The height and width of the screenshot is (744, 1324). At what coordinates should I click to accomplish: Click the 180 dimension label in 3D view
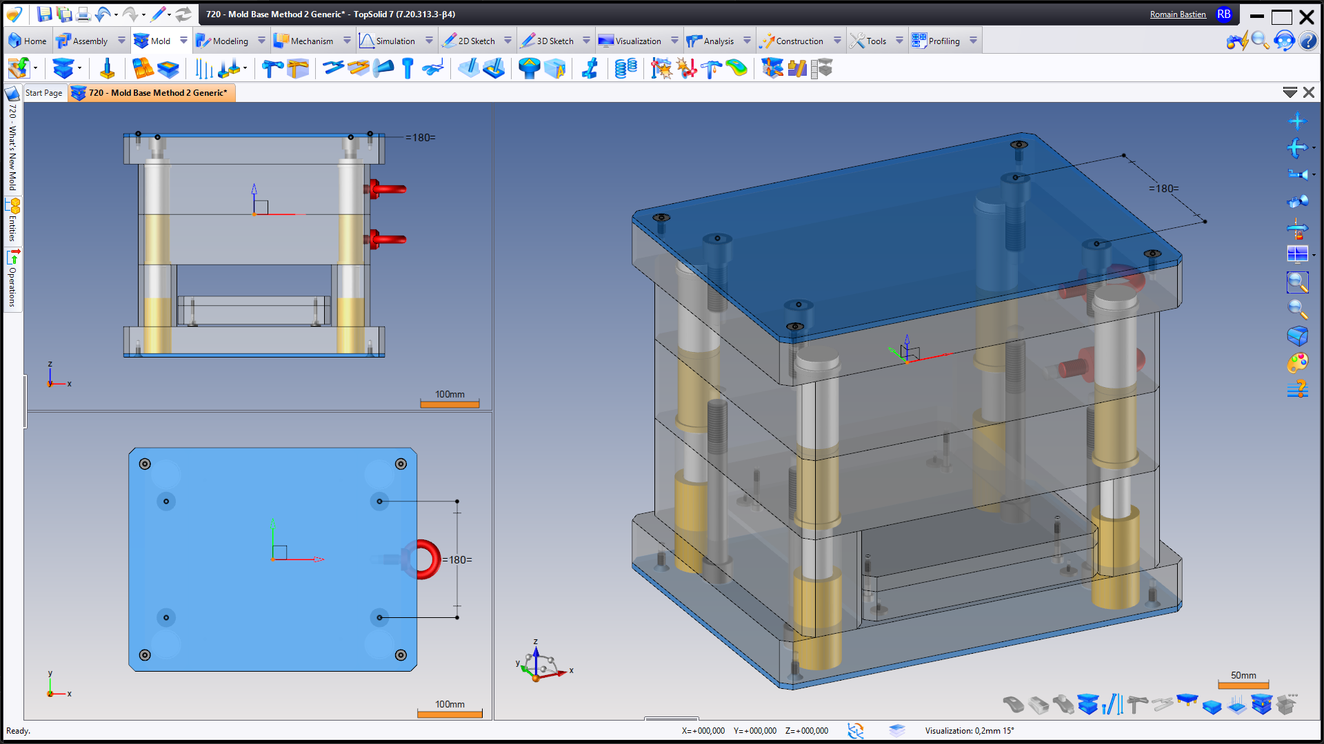coord(1164,188)
